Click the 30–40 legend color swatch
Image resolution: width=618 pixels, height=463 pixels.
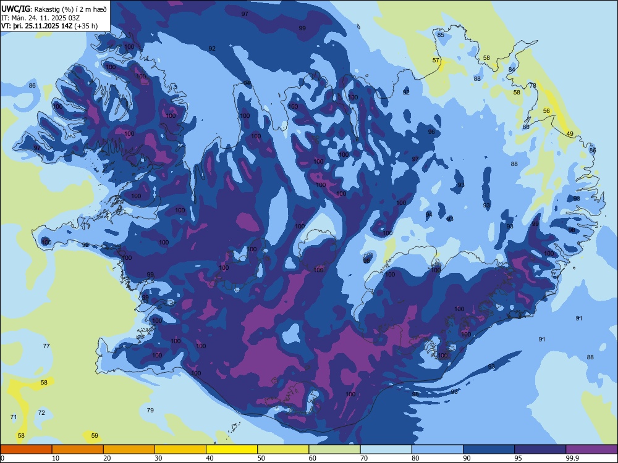coord(180,449)
